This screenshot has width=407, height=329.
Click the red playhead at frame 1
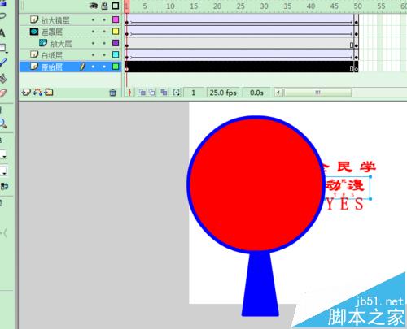[x=127, y=6]
